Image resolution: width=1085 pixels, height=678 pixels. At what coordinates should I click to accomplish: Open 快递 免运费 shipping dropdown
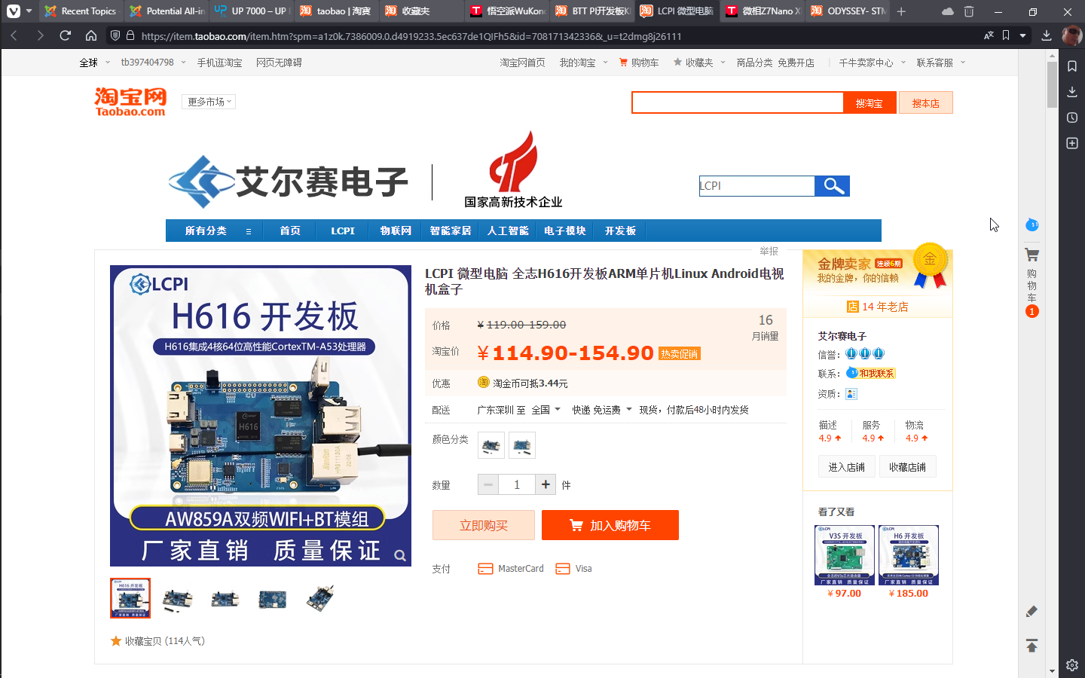click(601, 410)
